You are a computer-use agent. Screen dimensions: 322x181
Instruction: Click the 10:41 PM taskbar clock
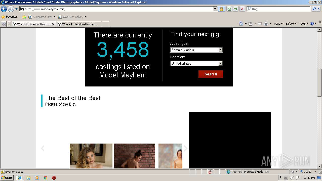click(309, 178)
